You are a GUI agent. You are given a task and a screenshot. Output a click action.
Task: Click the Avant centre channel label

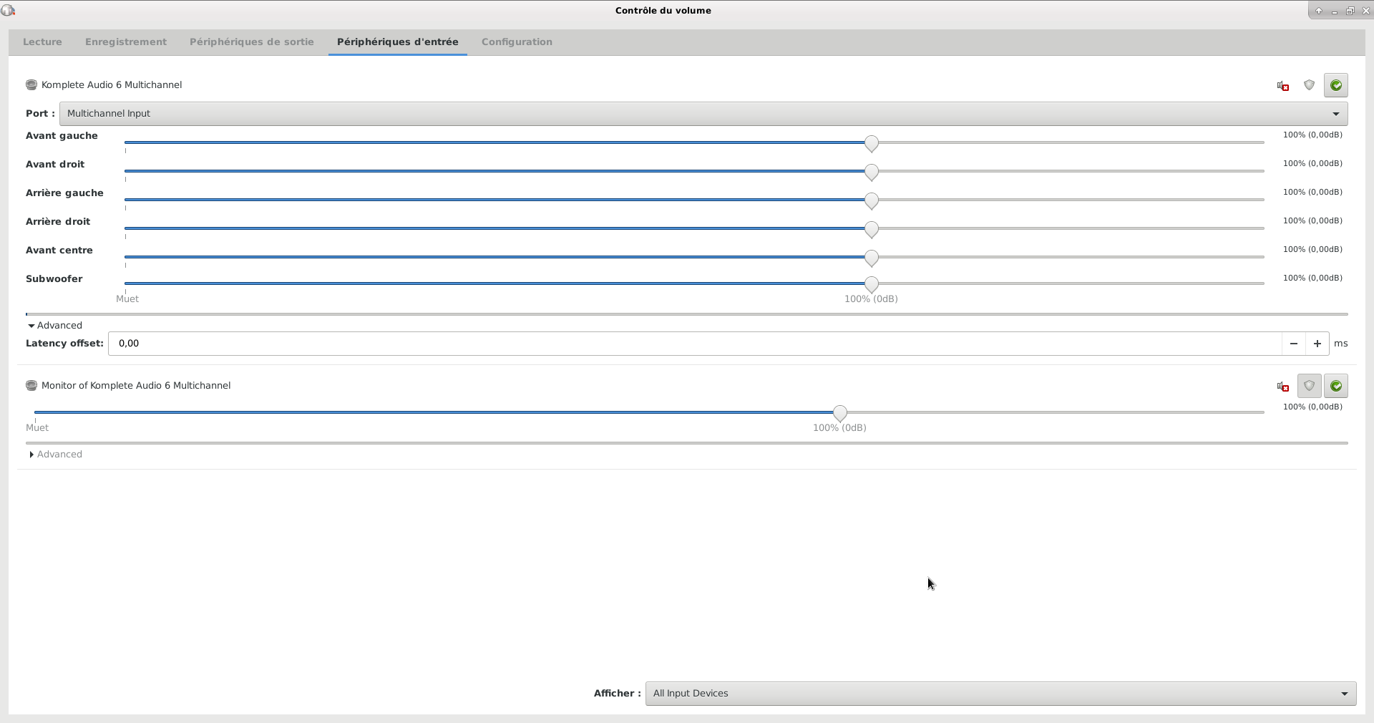[59, 251]
